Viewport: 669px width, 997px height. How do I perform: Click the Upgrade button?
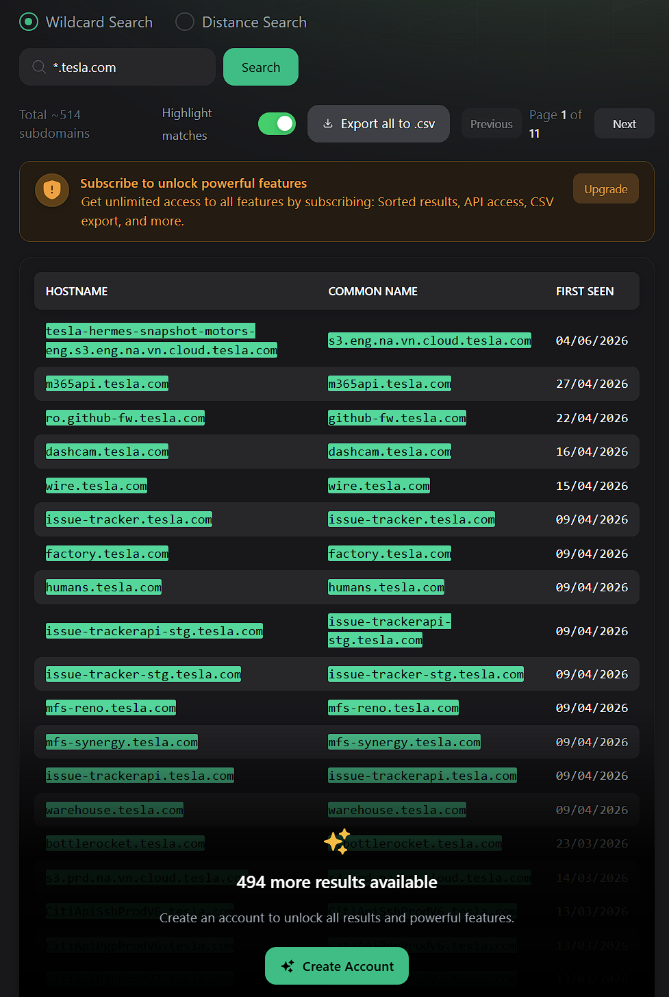pos(606,189)
